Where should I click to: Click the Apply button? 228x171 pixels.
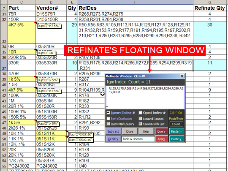(x=161, y=139)
